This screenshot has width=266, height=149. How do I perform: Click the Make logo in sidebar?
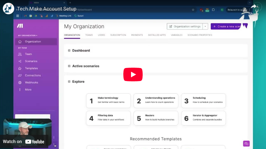click(20, 26)
